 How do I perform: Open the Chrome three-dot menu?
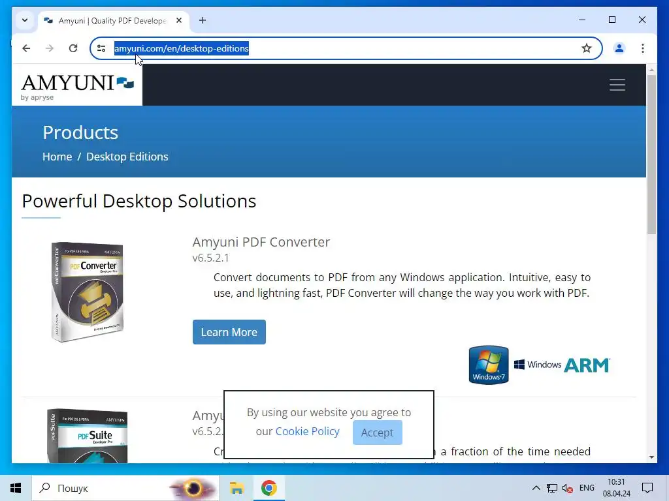[643, 48]
